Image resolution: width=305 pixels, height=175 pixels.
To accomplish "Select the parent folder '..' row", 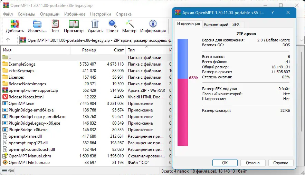I will 86,58.
